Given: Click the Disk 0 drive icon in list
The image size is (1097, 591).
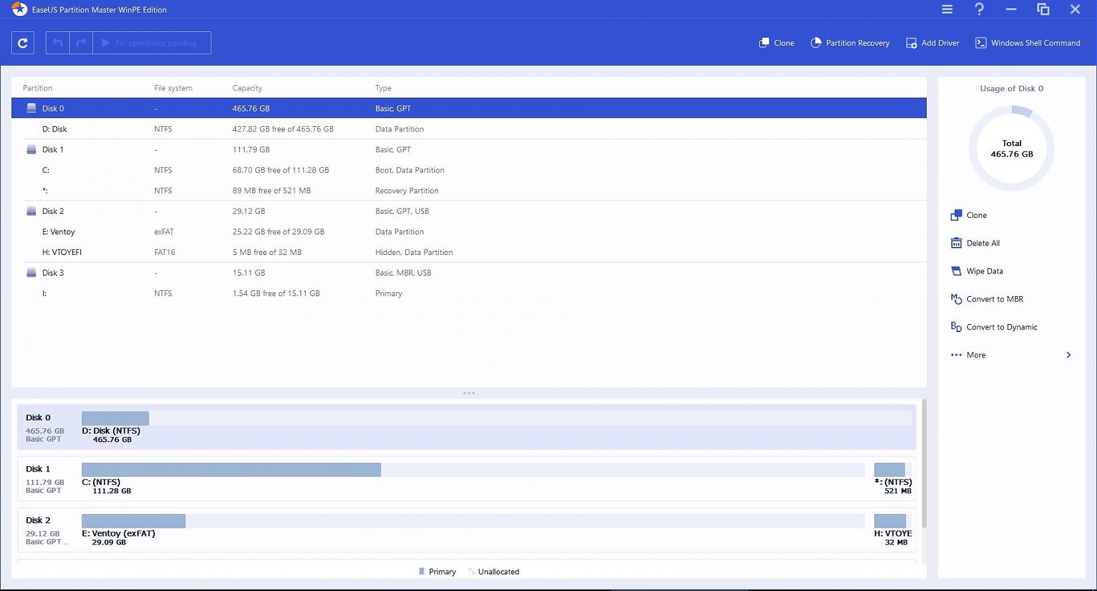Looking at the screenshot, I should (x=31, y=108).
